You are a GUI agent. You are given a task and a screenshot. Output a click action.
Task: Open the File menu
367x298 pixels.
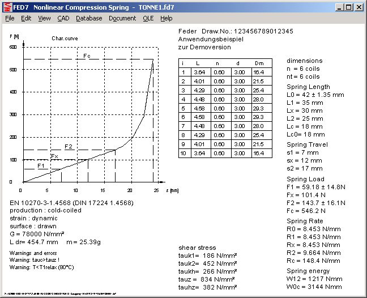click(x=10, y=18)
